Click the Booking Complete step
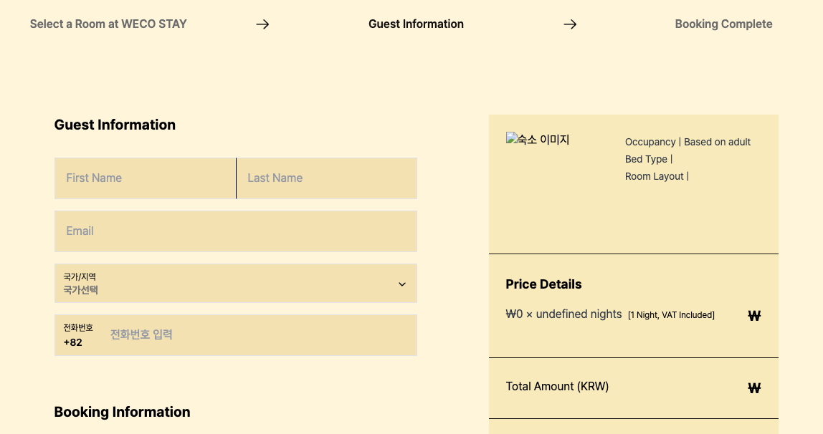823x434 pixels. click(723, 24)
